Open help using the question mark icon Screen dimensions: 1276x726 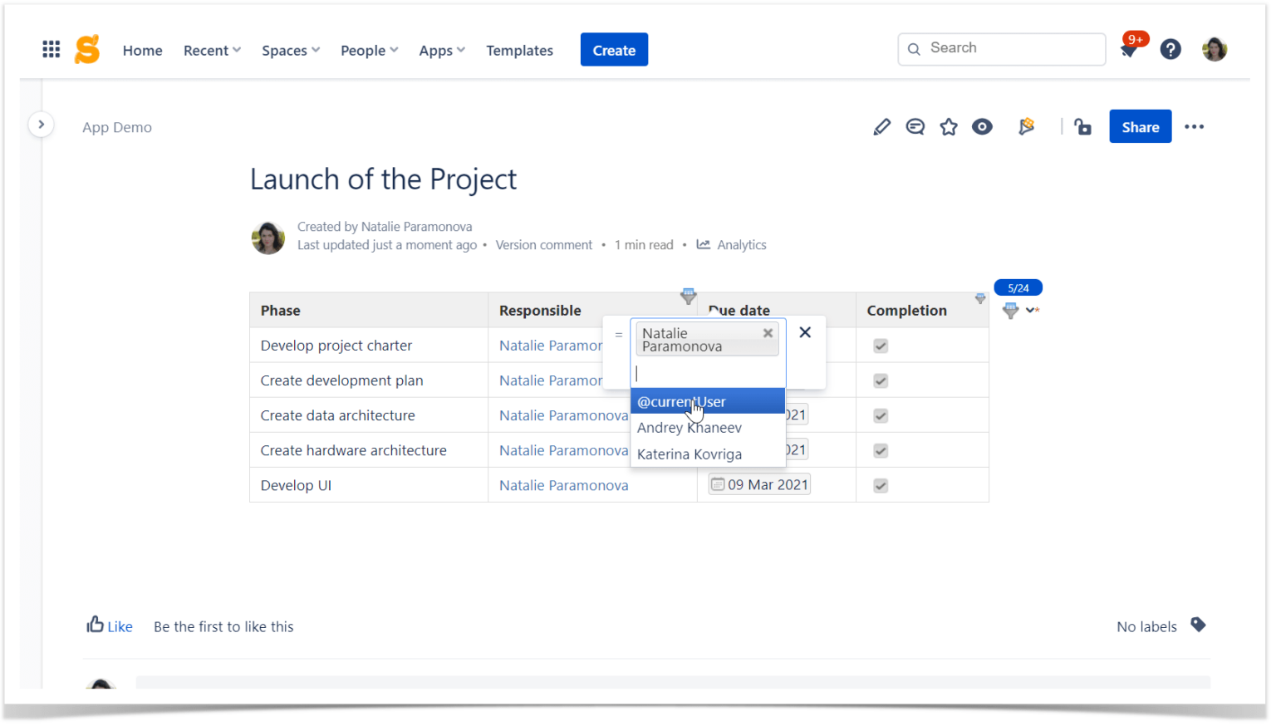[x=1170, y=48]
